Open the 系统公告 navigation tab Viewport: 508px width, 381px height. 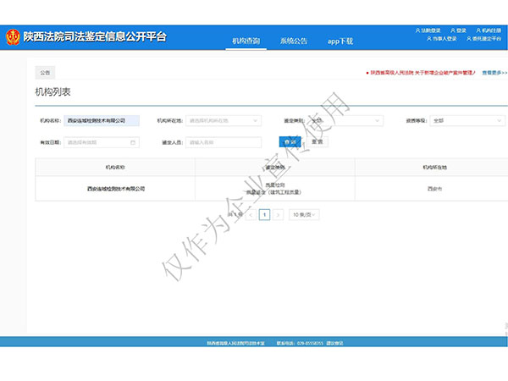tap(294, 41)
